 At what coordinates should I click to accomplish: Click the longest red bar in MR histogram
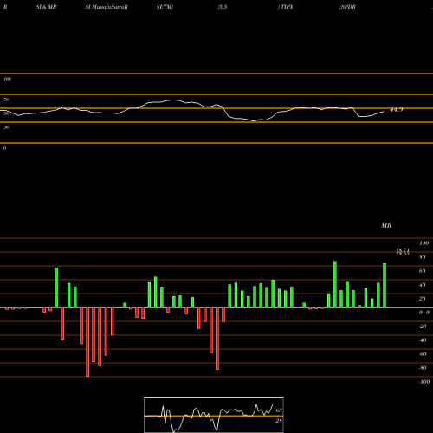[x=87, y=342]
